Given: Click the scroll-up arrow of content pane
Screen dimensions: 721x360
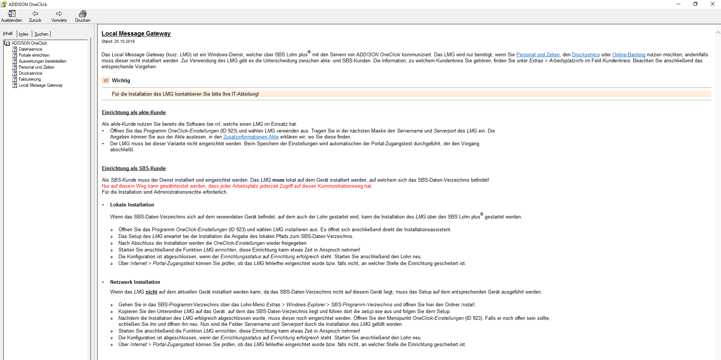Looking at the screenshot, I should point(718,33).
